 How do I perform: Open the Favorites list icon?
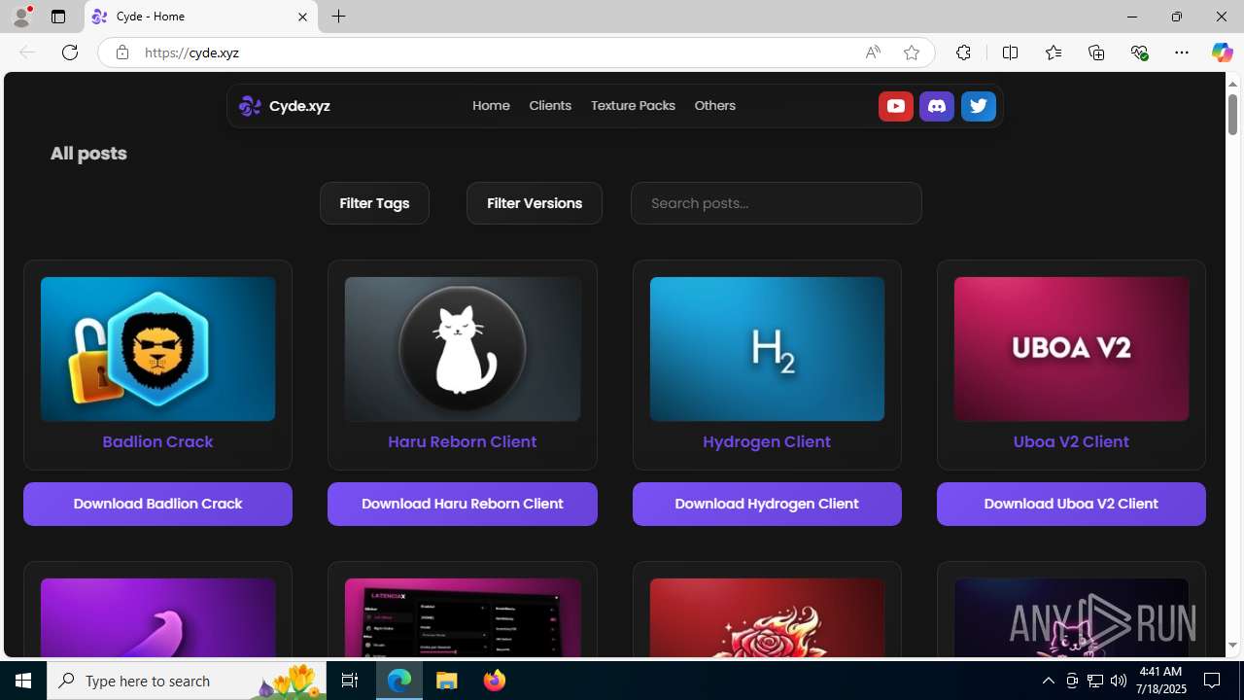pos(1054,52)
